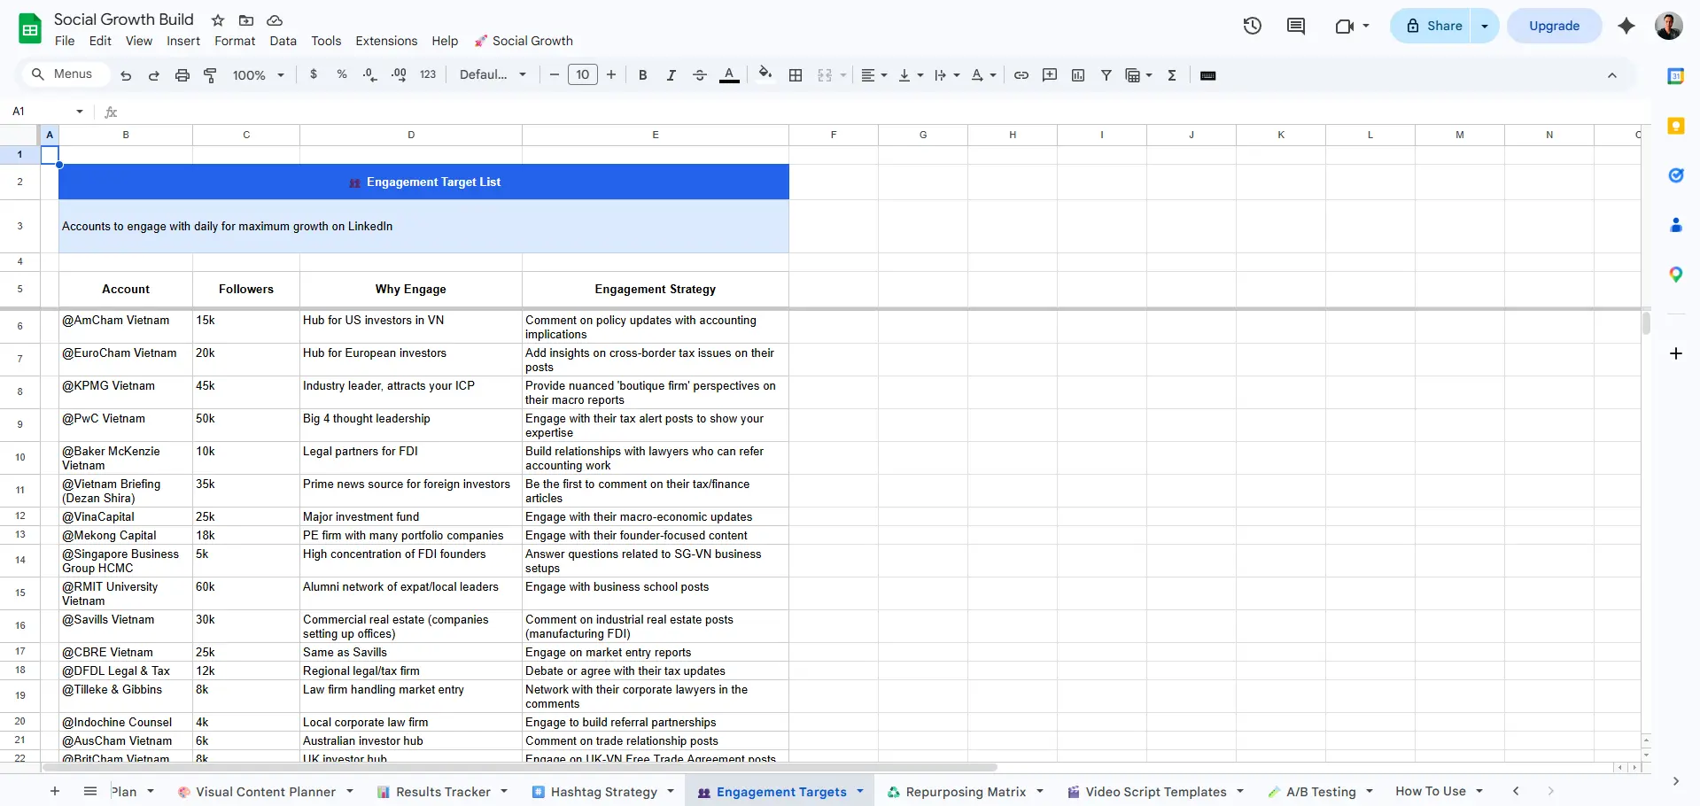1700x806 pixels.
Task: Collapse the toolbar with the chevron
Action: coord(1612,75)
